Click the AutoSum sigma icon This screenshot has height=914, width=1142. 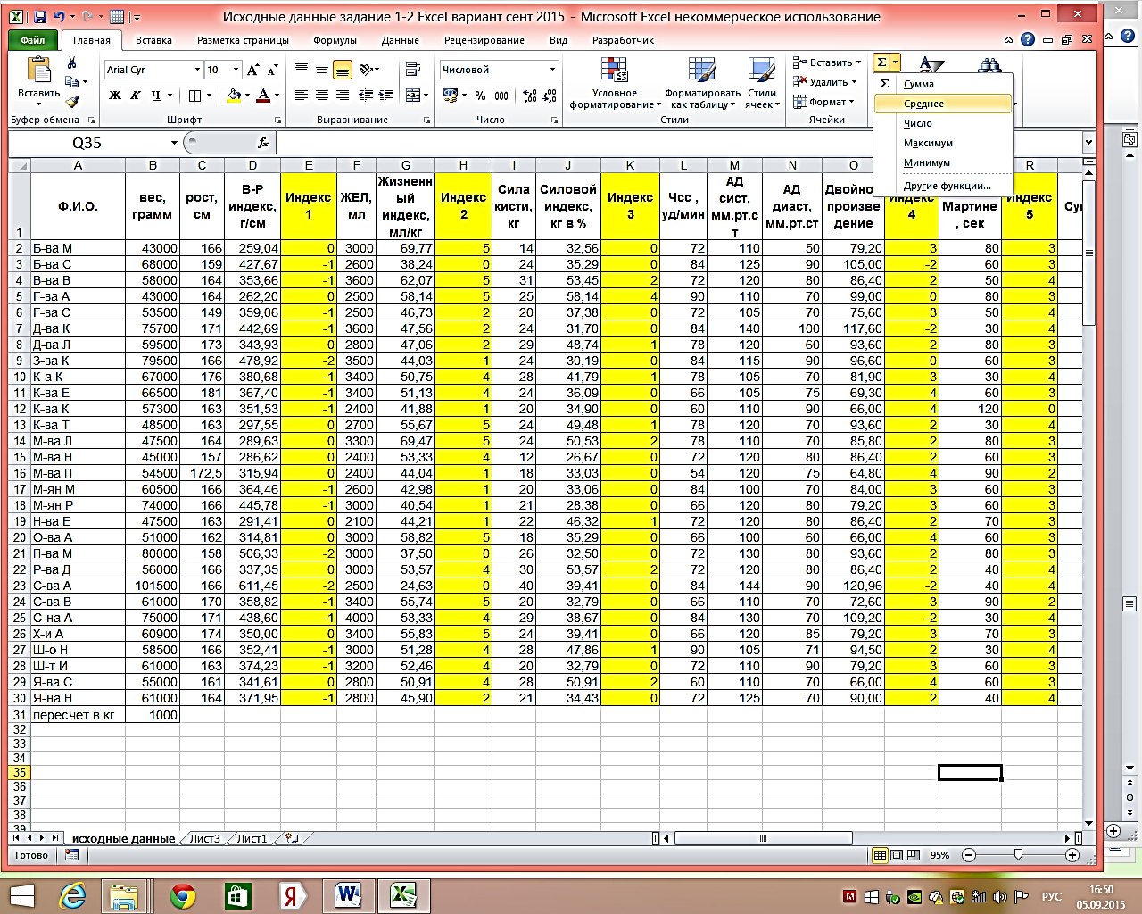click(x=881, y=62)
